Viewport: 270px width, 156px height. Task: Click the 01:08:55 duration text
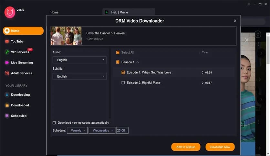coord(207,73)
